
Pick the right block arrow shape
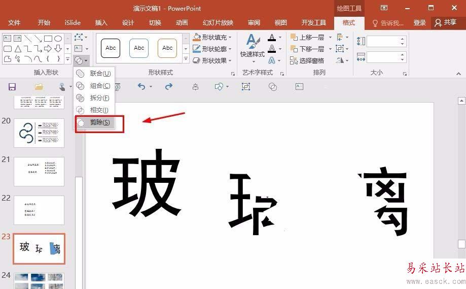[x=48, y=49]
